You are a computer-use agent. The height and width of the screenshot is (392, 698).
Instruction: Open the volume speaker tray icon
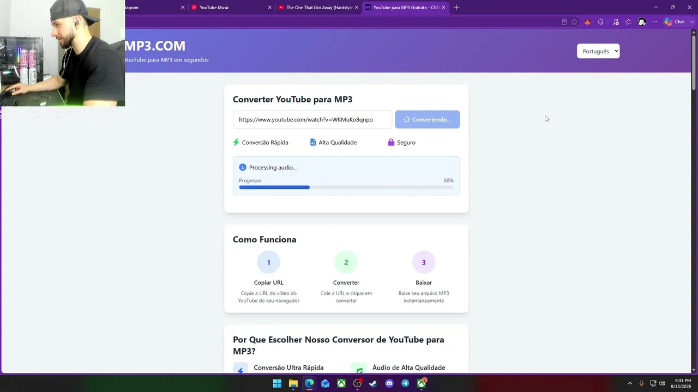[662, 383]
